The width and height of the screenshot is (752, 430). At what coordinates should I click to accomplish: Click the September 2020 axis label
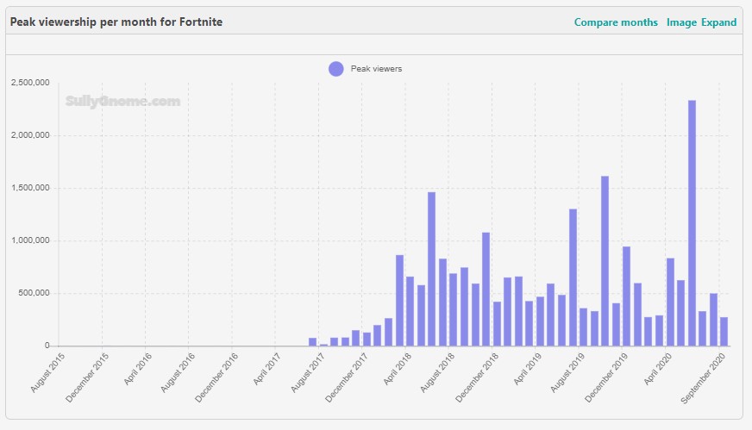tap(703, 378)
